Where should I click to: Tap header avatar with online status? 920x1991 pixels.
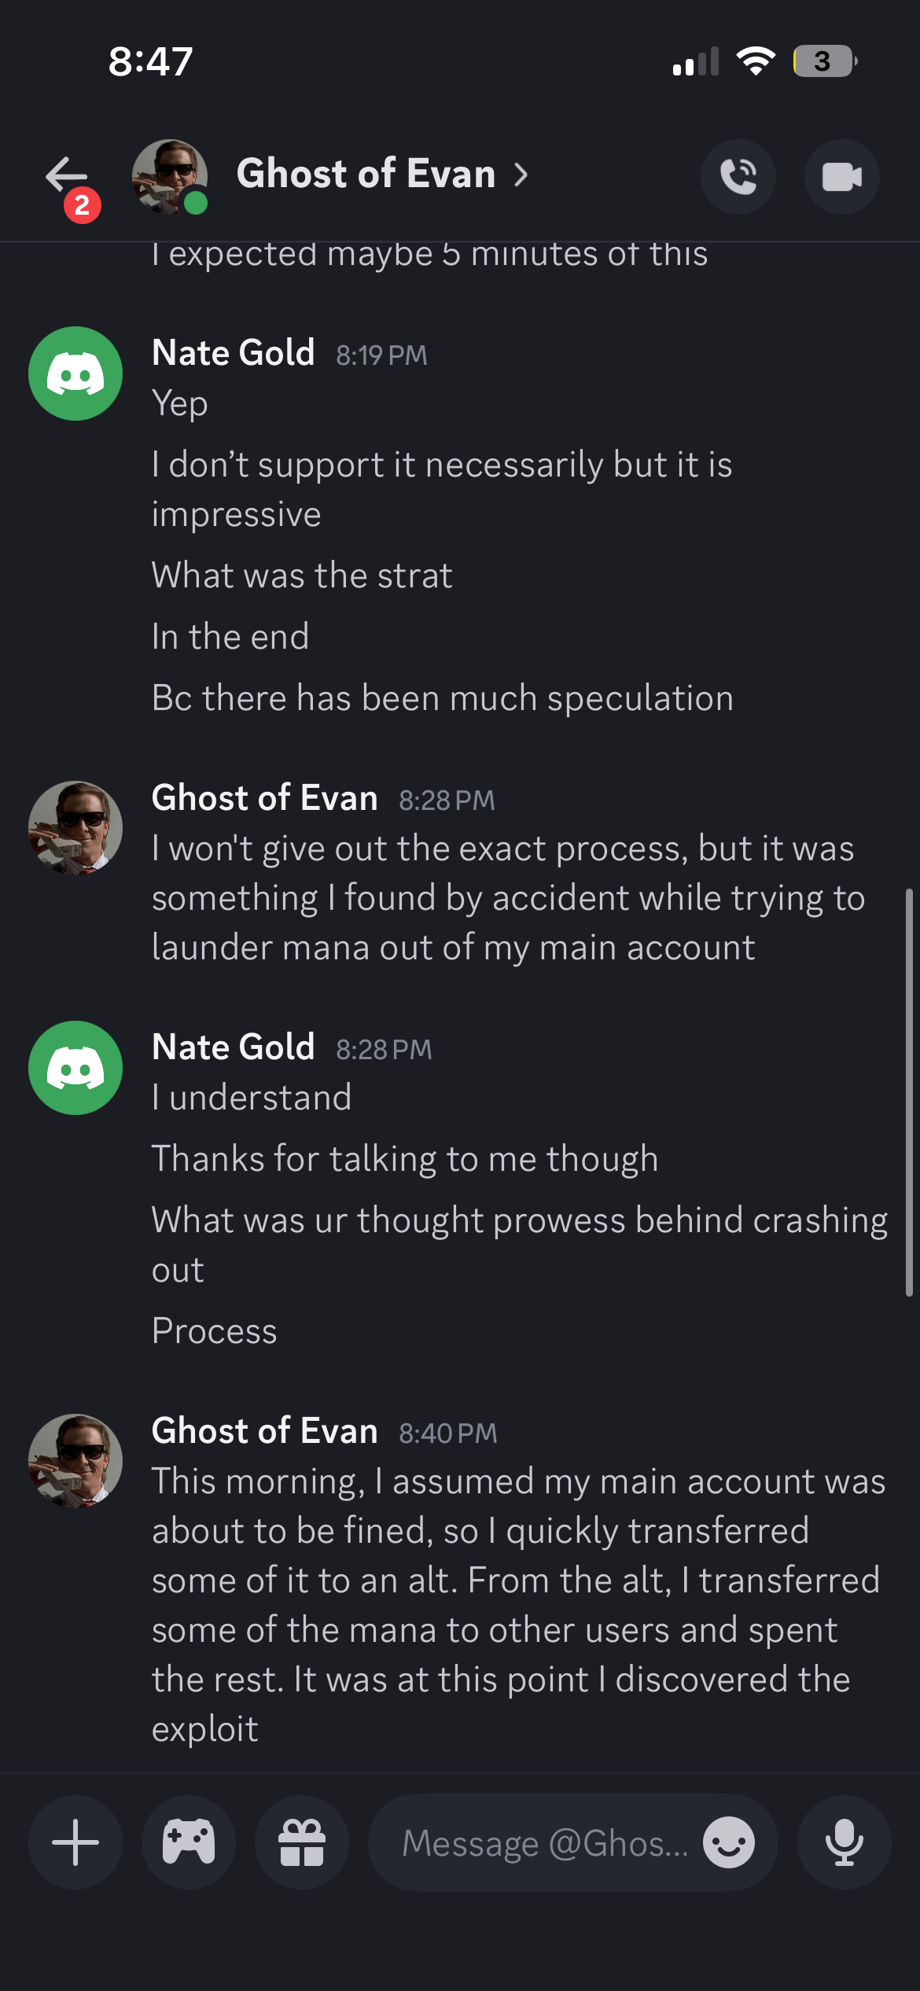click(x=170, y=177)
